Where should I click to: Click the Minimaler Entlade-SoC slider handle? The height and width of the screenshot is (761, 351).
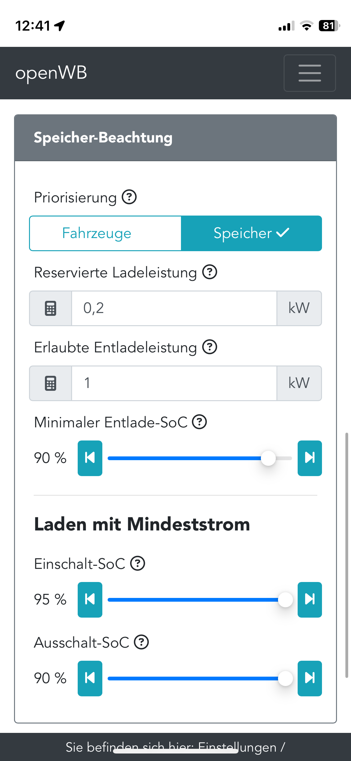(x=268, y=458)
